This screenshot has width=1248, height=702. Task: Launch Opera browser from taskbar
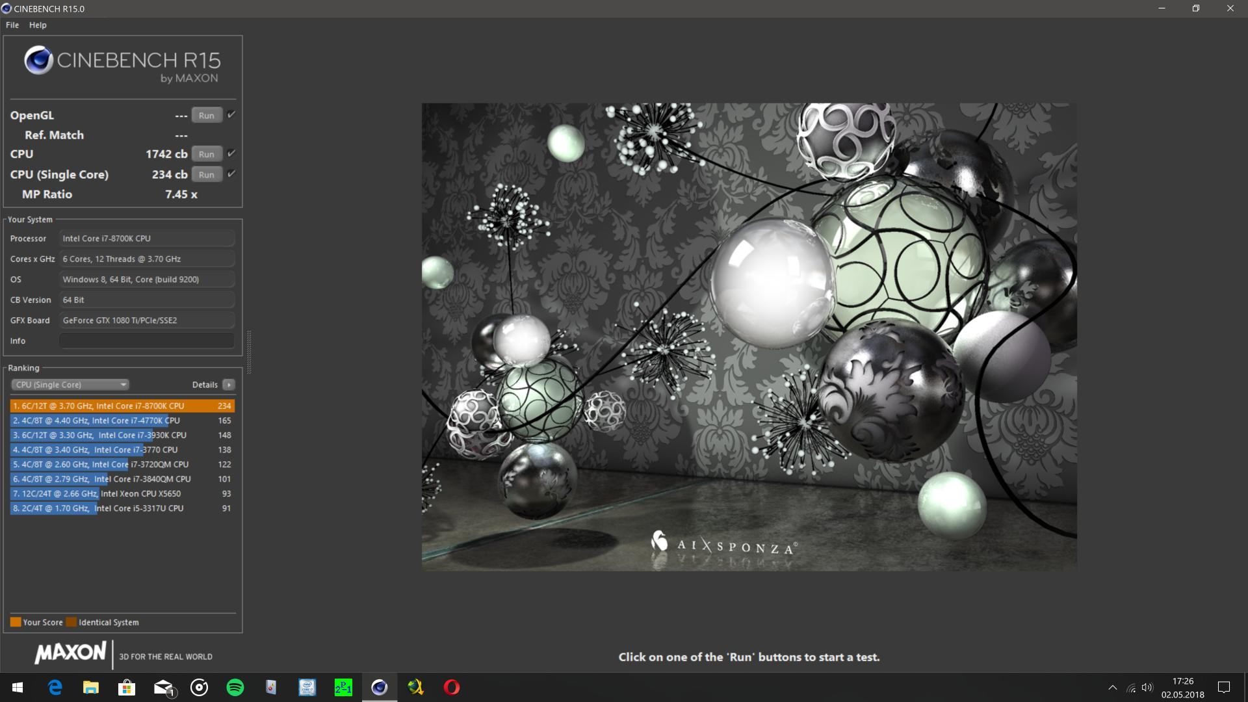coord(452,687)
